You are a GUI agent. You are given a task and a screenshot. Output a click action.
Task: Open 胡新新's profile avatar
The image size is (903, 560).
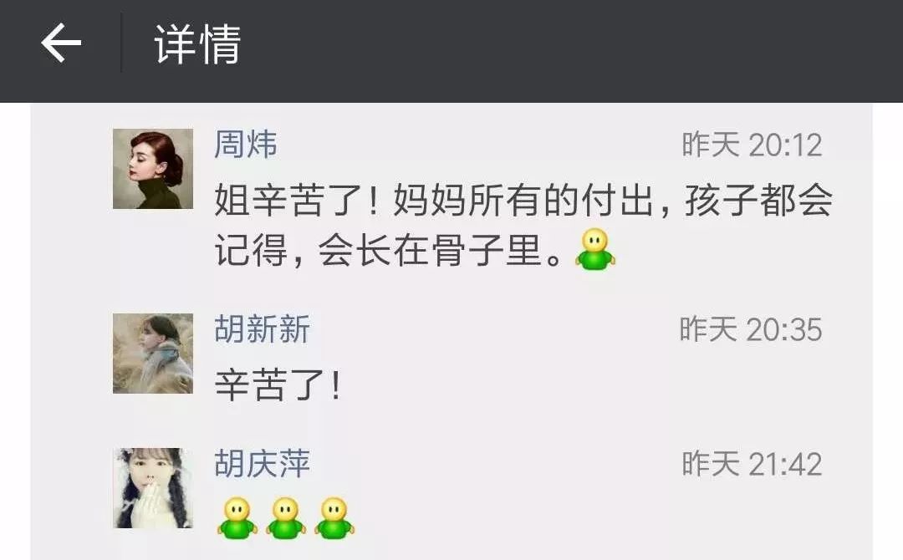coord(153,354)
